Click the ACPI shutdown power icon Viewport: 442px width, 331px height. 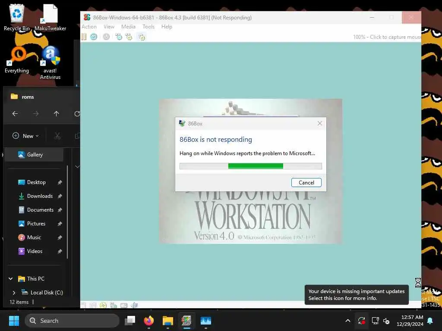tap(106, 37)
